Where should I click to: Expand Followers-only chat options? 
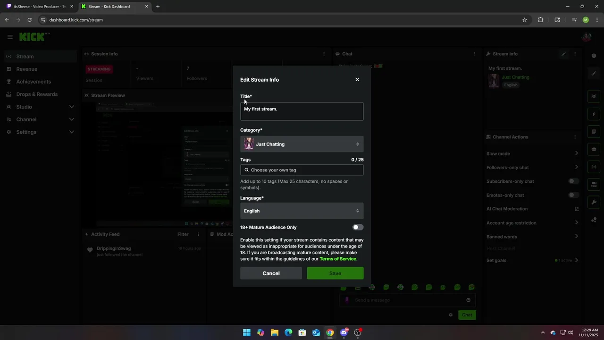[576, 167]
